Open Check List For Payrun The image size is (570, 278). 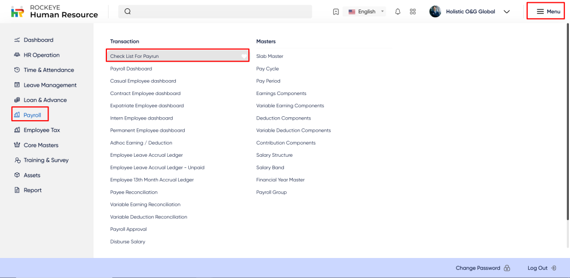pyautogui.click(x=135, y=56)
